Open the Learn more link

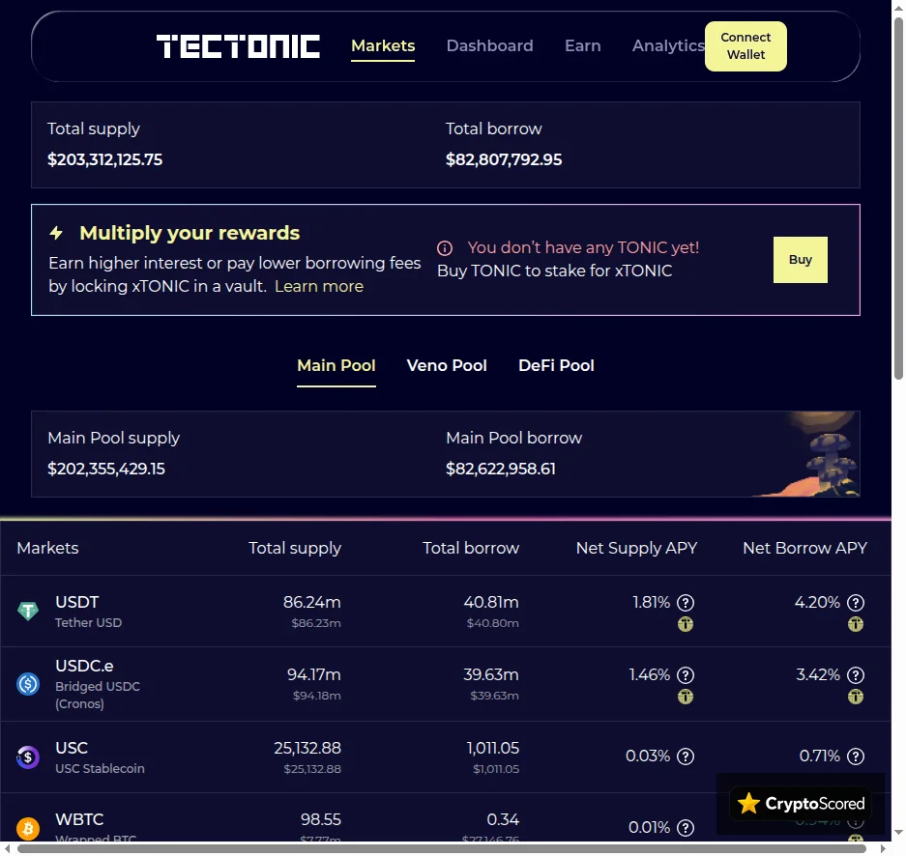point(319,286)
